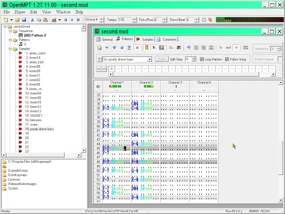Toggle the red record button
The image size is (285, 214).
[137, 48]
